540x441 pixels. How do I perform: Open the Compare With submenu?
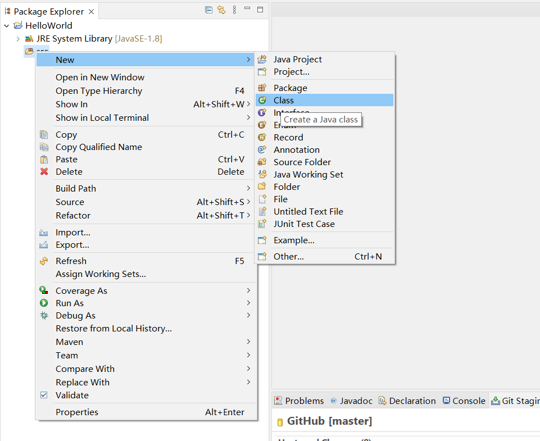(146, 369)
